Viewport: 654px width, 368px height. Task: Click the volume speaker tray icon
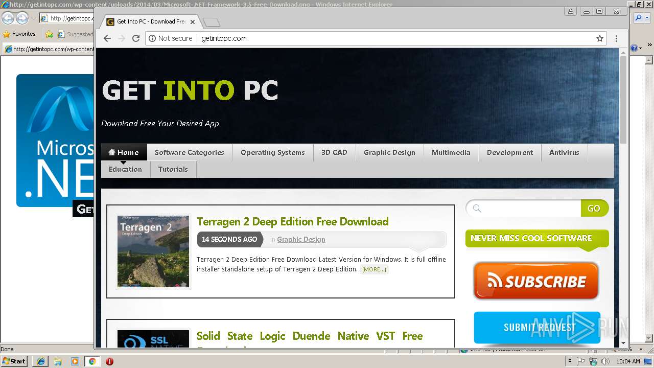(605, 361)
